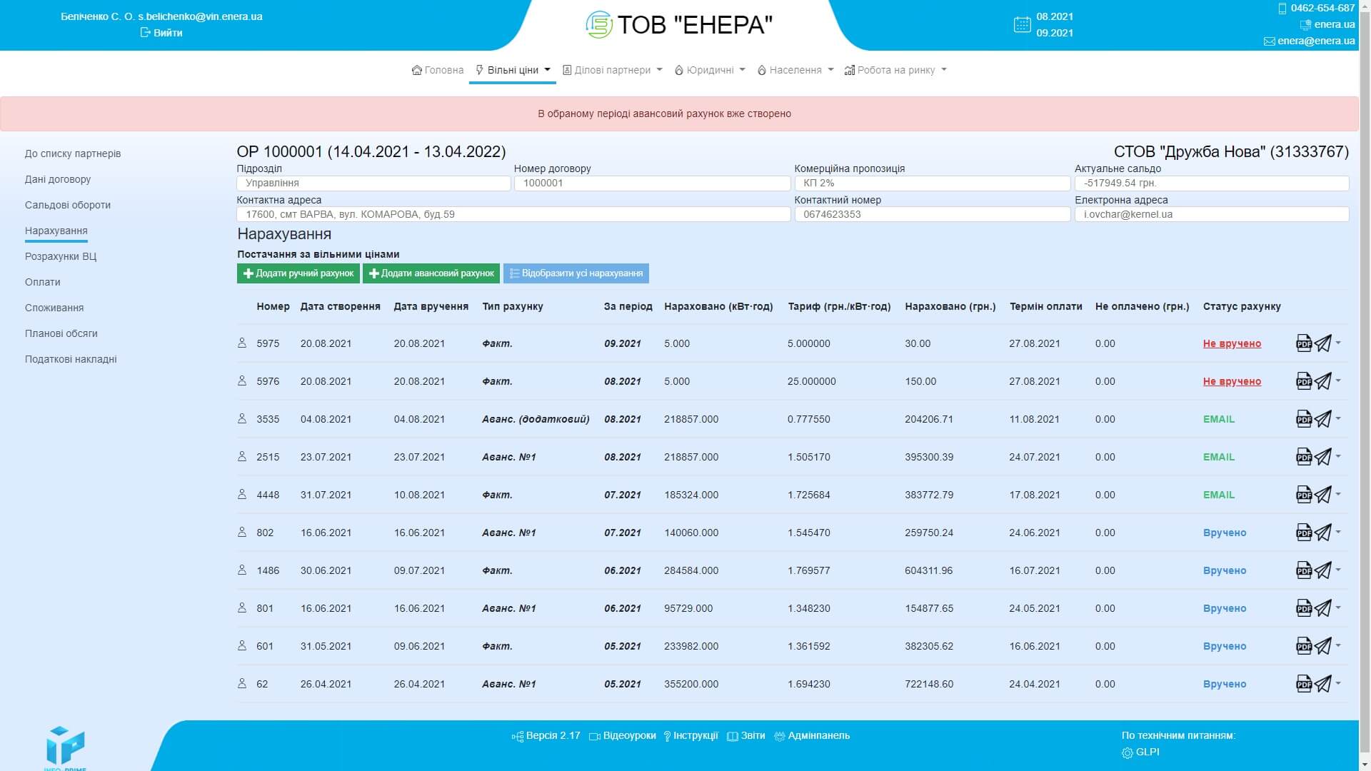This screenshot has width=1371, height=771.
Task: Open Населення navigation dropdown
Action: pos(795,70)
